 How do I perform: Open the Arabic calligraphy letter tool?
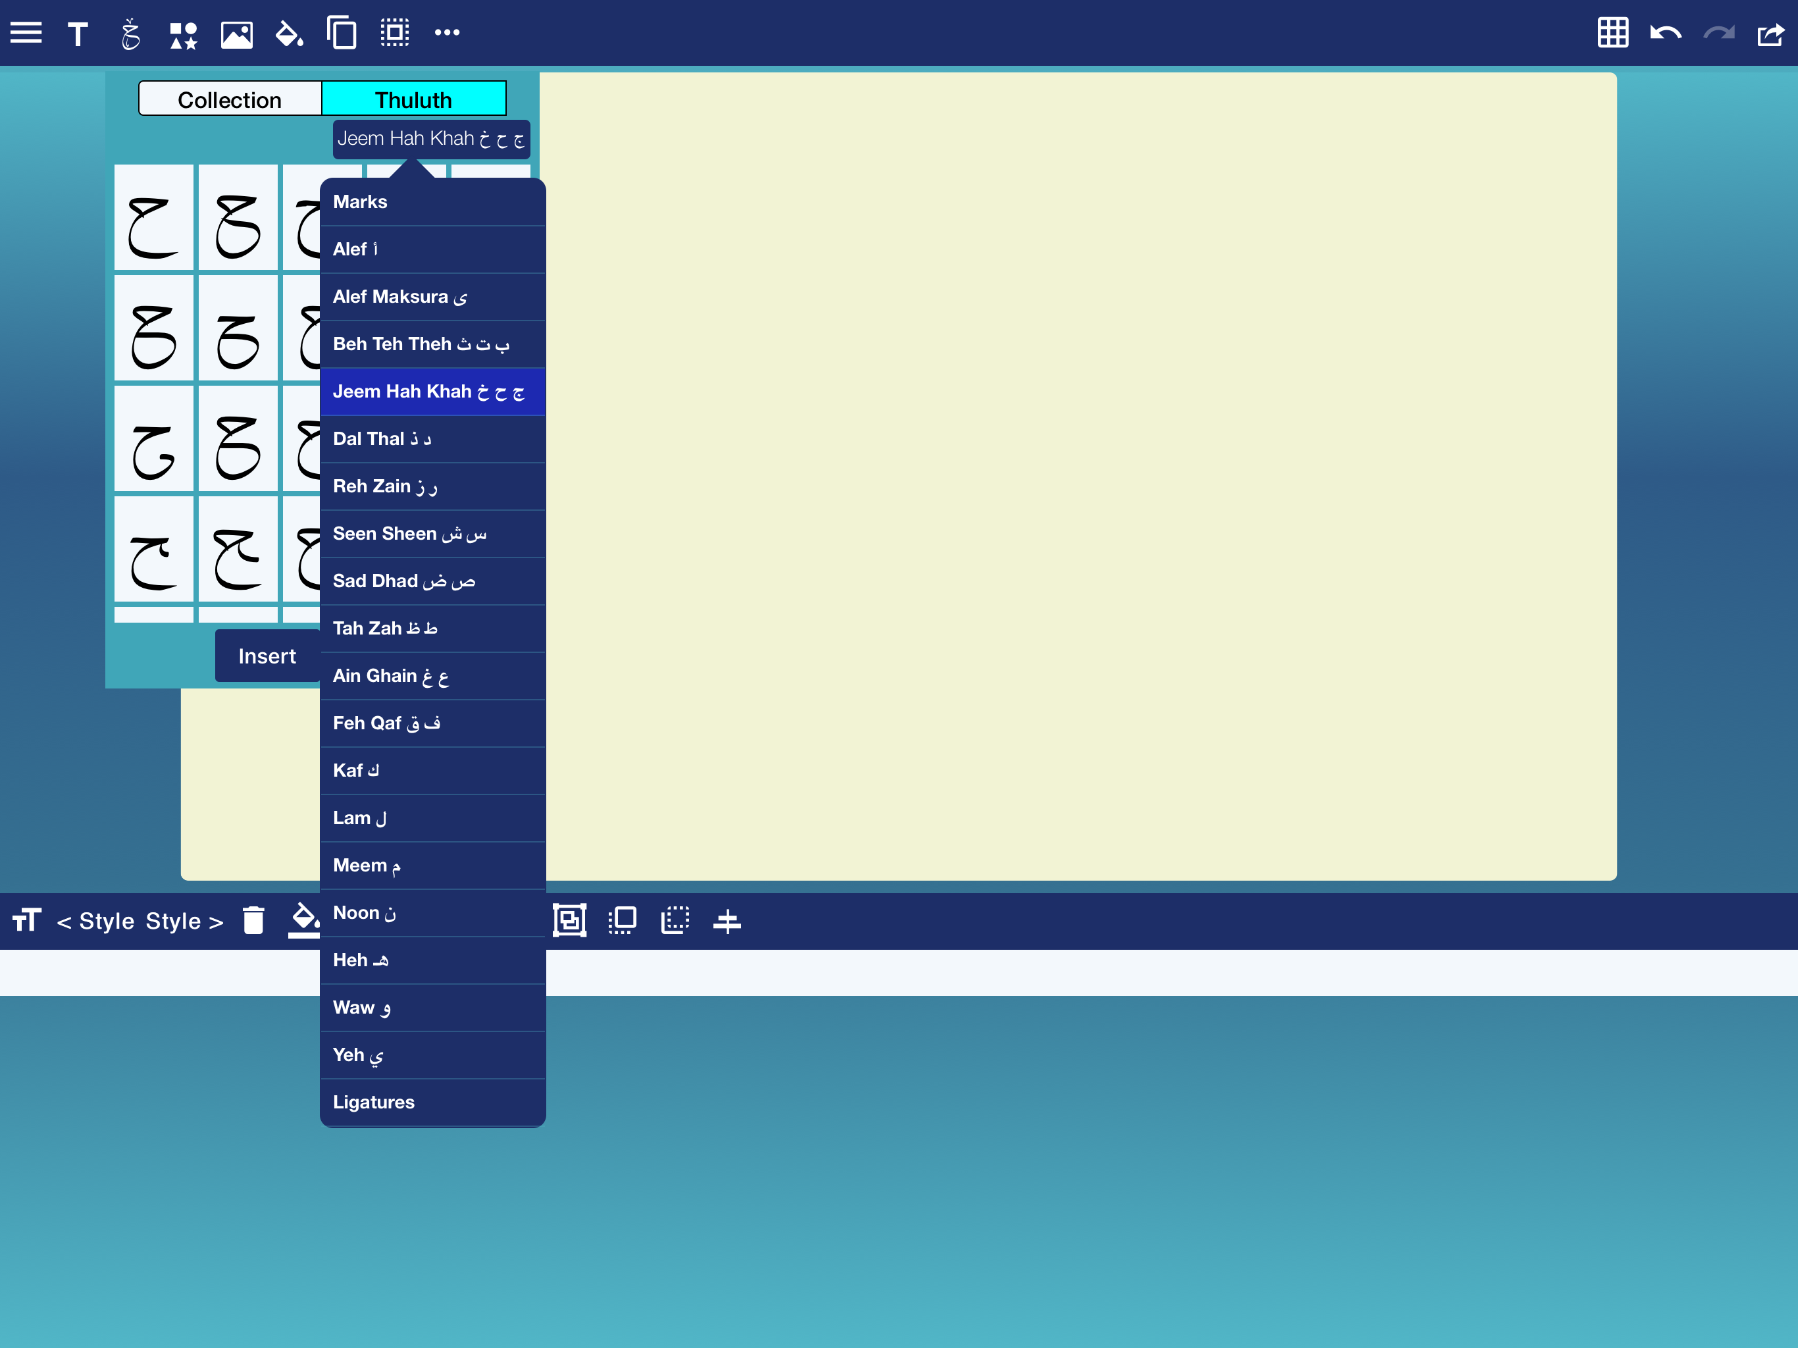point(130,34)
